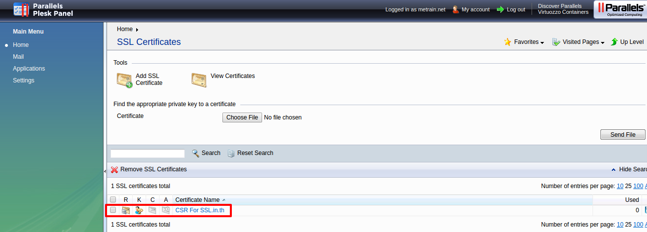This screenshot has width=647, height=232.
Task: Click the Reset Search icon
Action: coord(231,153)
